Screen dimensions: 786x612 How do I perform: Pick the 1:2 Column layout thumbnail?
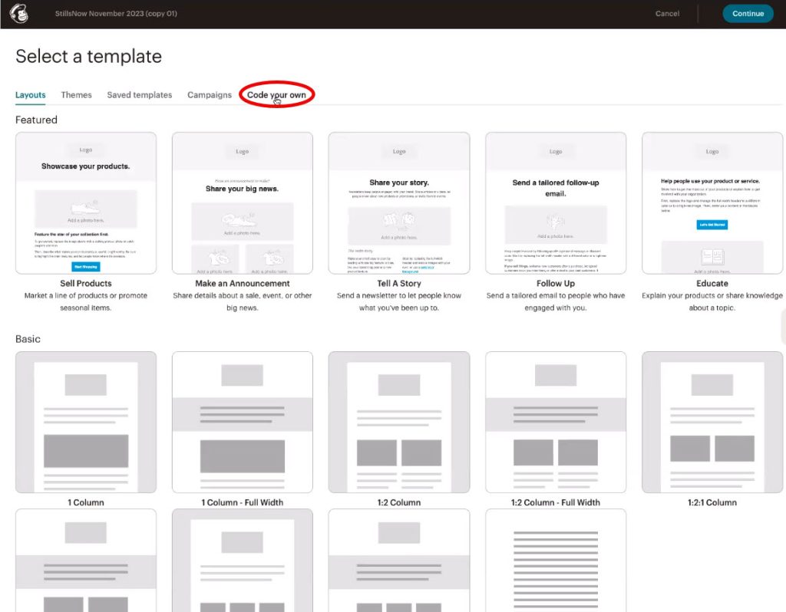point(399,422)
